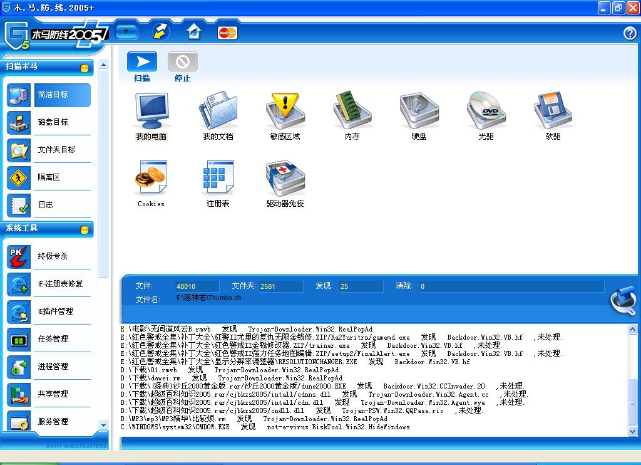Click the 文件夹 count field showing 2581
The height and width of the screenshot is (465, 641).
(281, 286)
